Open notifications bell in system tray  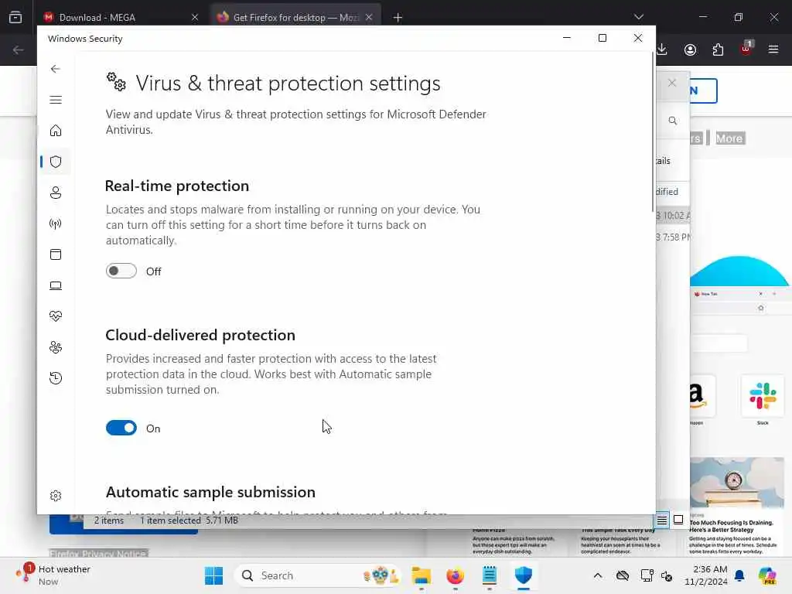[739, 575]
